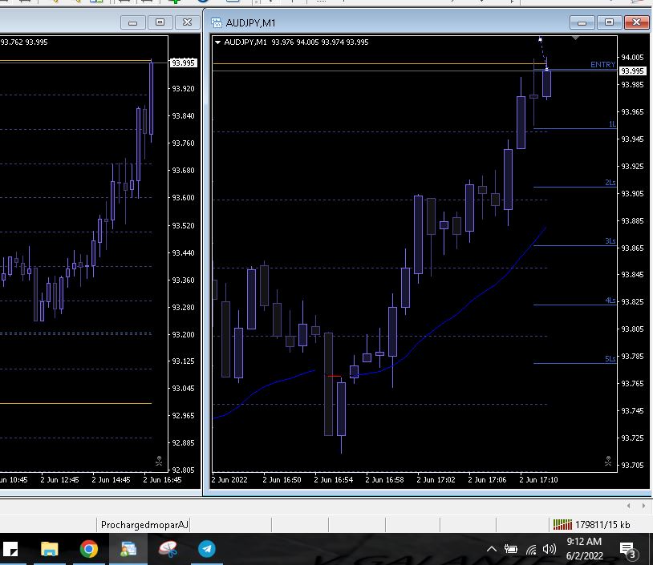Click the MetaTrader taskbar icon
Viewport: 653px width, 565px height.
[128, 549]
